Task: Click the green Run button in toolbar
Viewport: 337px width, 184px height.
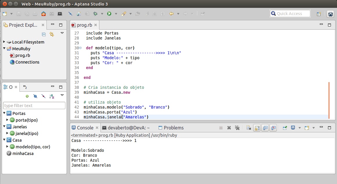Action: [x=109, y=14]
